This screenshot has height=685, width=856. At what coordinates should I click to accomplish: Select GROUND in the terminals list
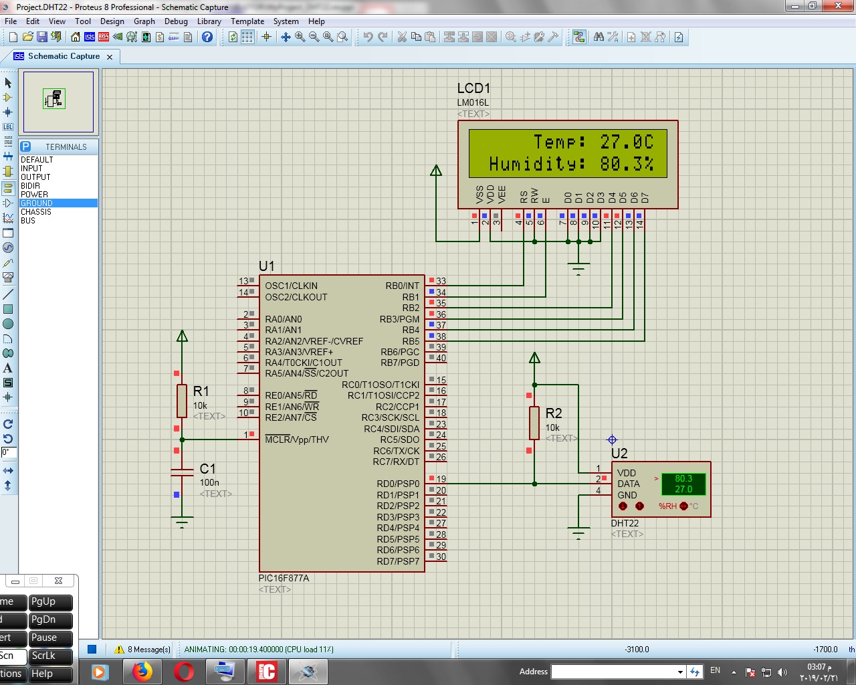[59, 203]
